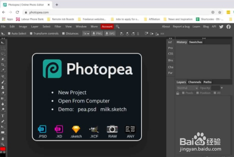Click align top edges icon
The image size is (234, 157).
[x=146, y=34]
